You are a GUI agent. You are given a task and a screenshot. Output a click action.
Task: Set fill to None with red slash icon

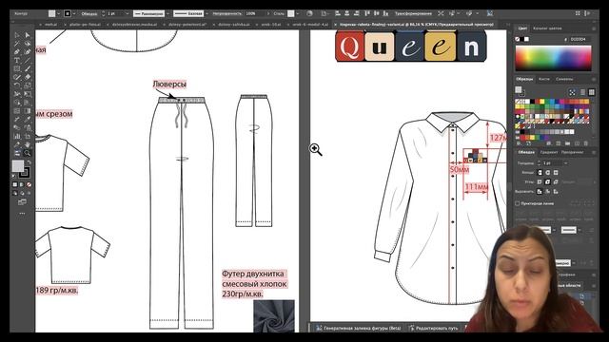coord(29,184)
